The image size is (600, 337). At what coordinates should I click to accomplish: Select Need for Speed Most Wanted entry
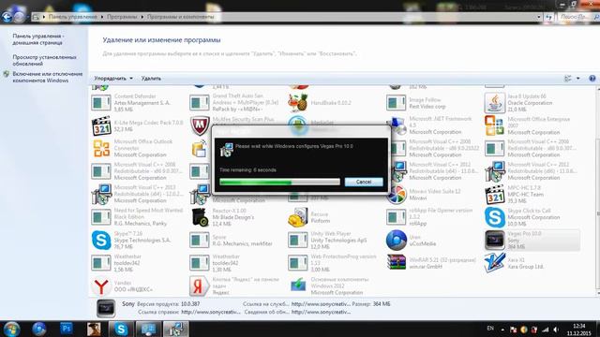138,217
